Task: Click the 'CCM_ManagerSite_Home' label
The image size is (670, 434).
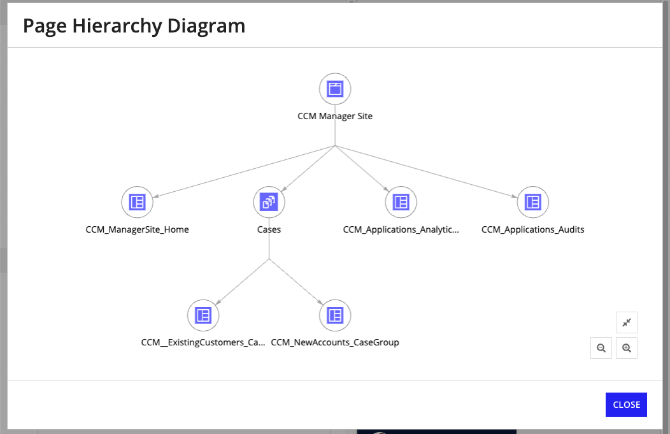Action: (x=137, y=229)
